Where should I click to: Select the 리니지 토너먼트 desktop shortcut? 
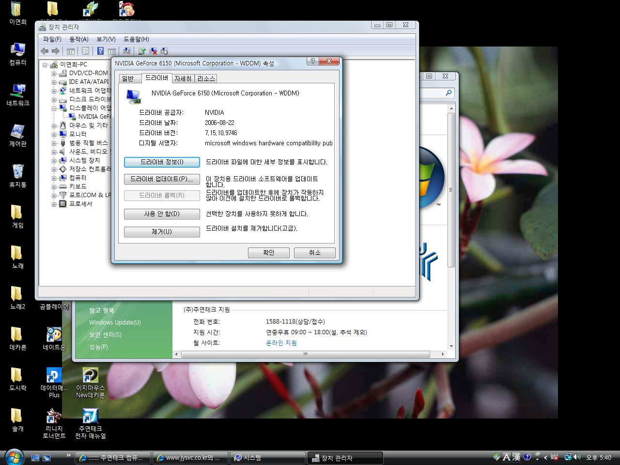pos(54,423)
